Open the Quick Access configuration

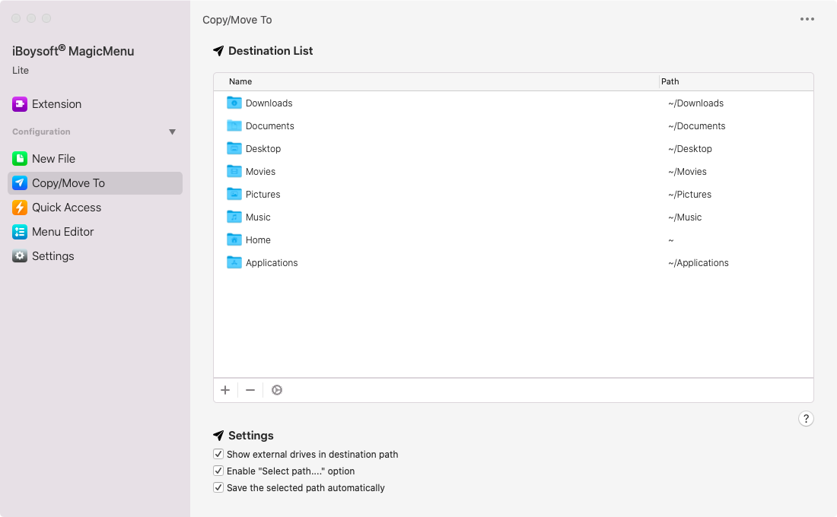tap(95, 208)
